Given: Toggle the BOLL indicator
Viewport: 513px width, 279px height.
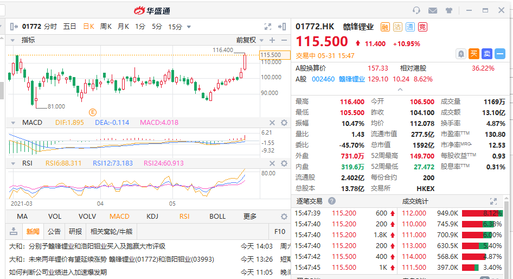Looking at the screenshot, I should click(217, 217).
